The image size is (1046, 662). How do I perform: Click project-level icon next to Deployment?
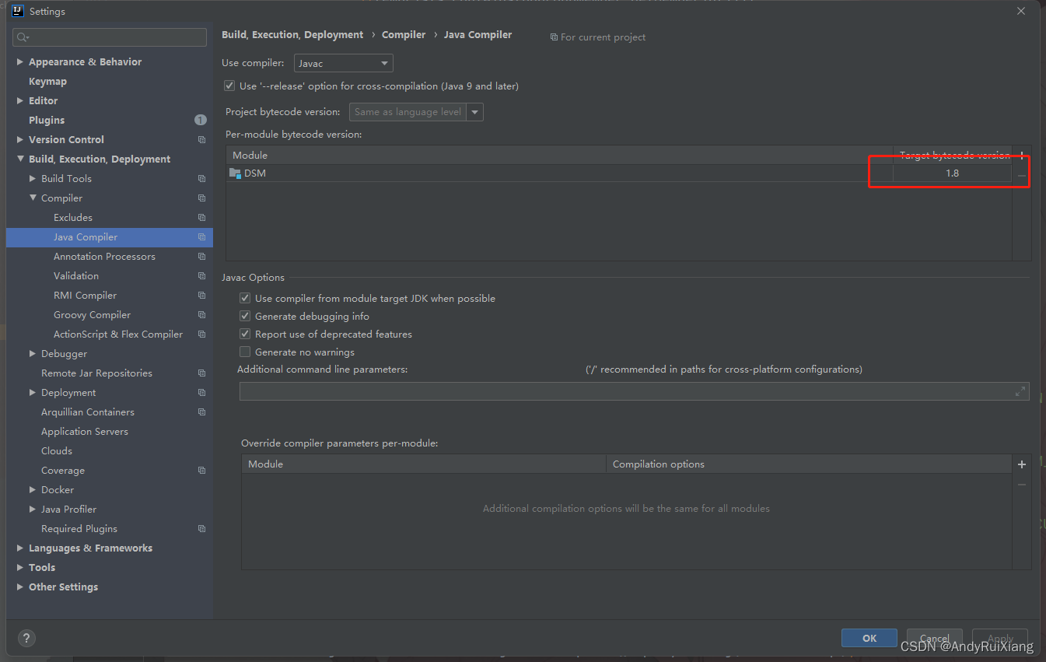pos(201,393)
